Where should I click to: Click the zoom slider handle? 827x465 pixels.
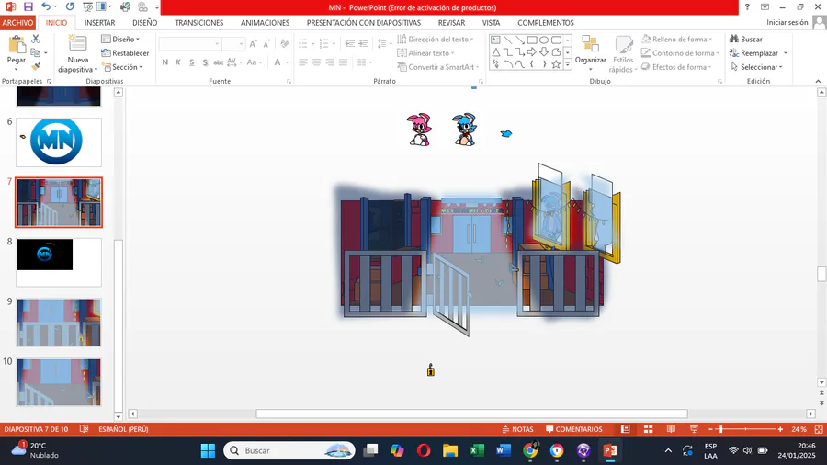[721, 429]
